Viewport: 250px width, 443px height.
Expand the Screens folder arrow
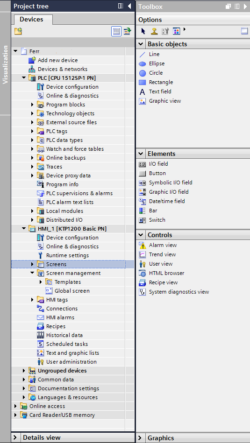[x=32, y=264]
